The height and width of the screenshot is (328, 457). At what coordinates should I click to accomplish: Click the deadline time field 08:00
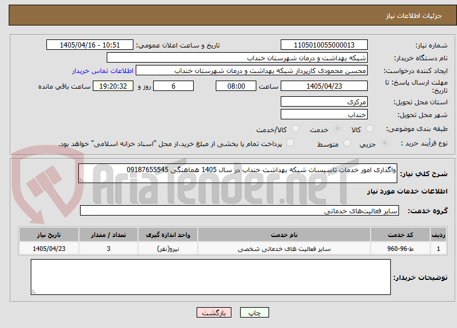(x=236, y=86)
